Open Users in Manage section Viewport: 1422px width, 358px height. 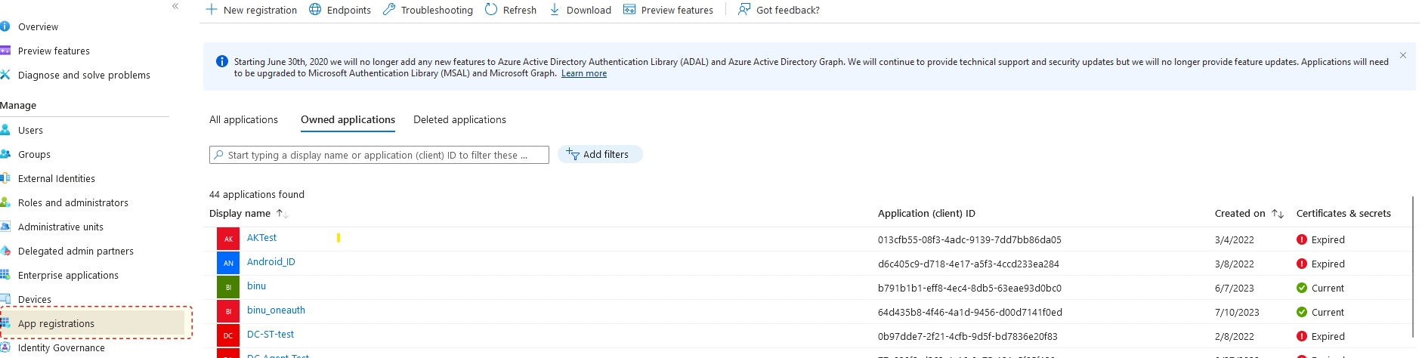(30, 130)
